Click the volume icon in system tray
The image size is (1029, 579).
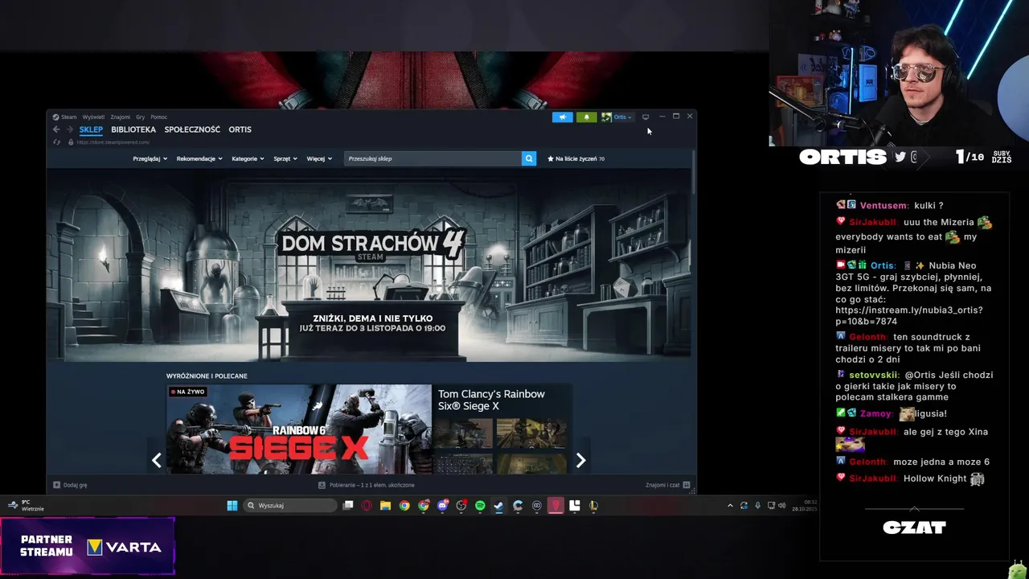(x=781, y=505)
